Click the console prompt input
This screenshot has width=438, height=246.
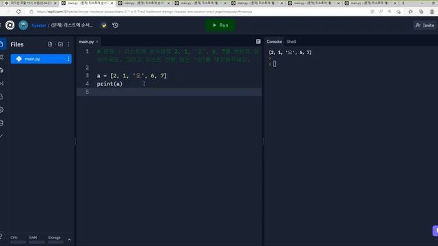(274, 64)
